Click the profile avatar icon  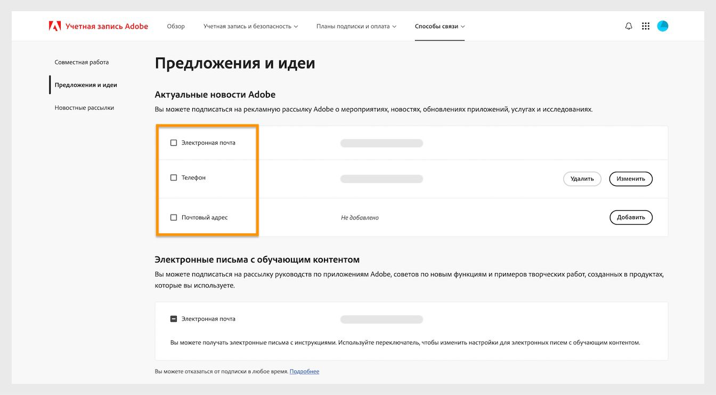pos(662,26)
